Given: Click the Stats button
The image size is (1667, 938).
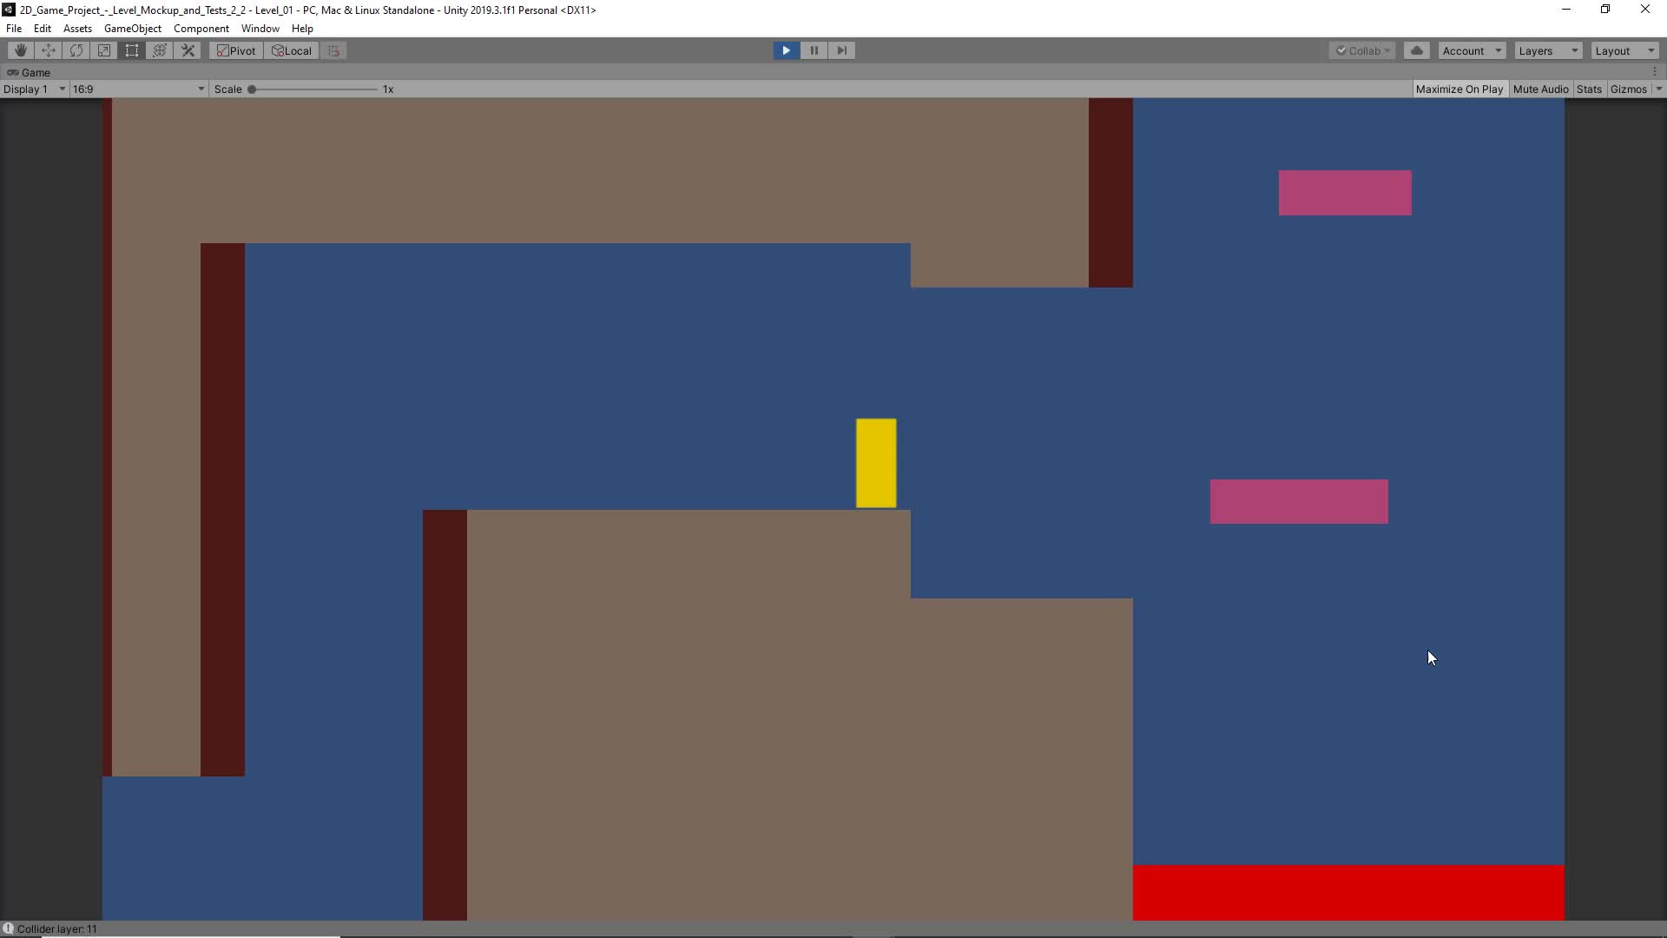Looking at the screenshot, I should pyautogui.click(x=1589, y=89).
